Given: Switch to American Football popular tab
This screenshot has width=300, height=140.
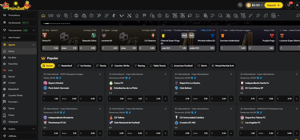Looking at the screenshot, I should point(182,66).
